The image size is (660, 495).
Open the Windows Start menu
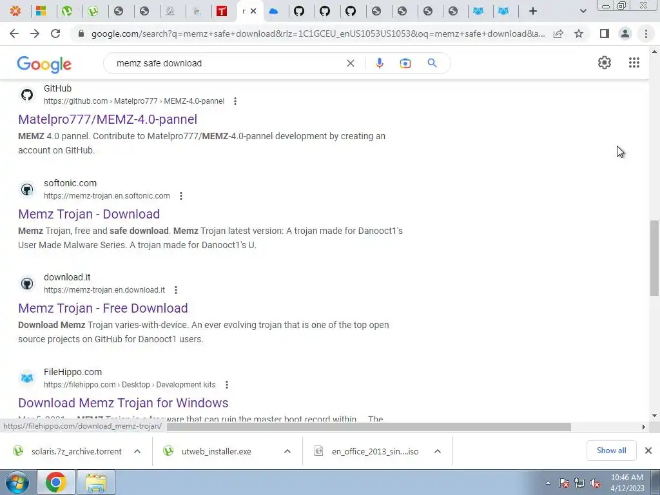[x=16, y=482]
